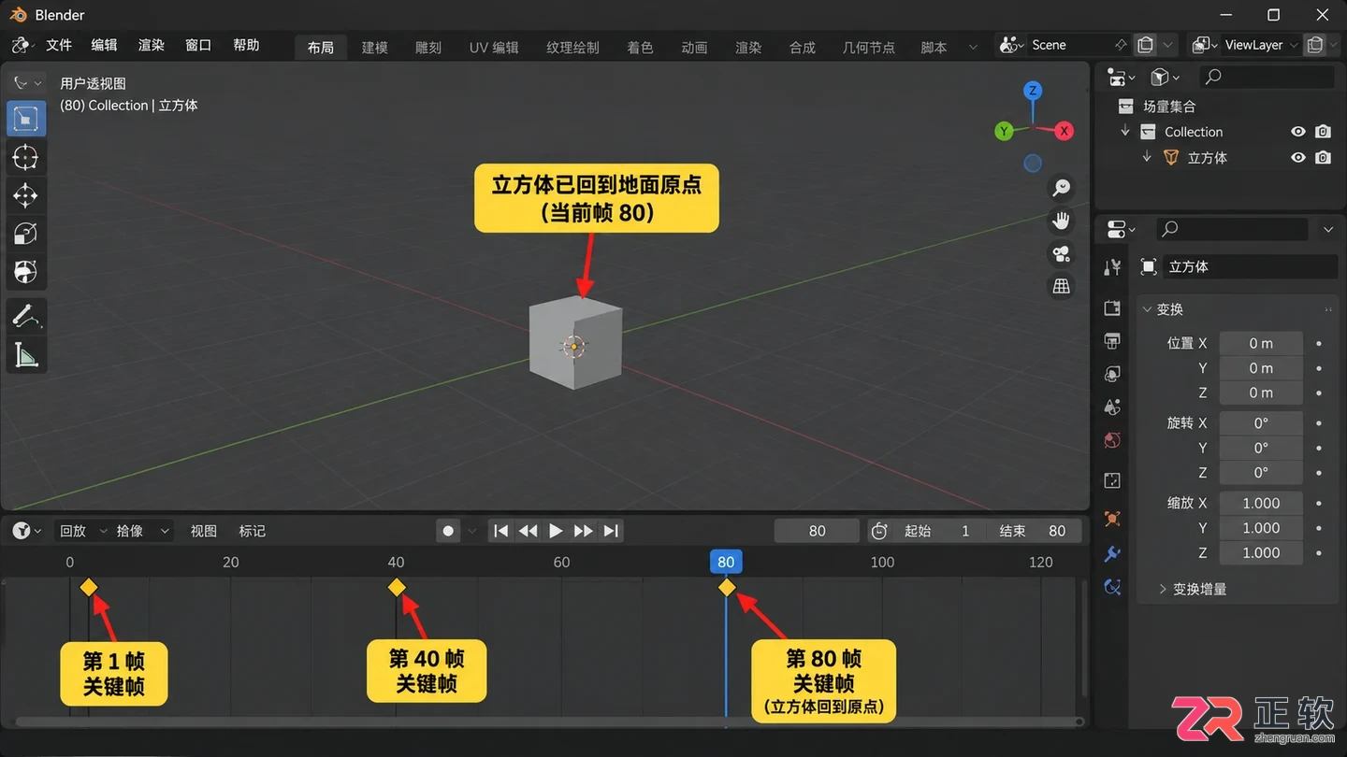The height and width of the screenshot is (757, 1347).
Task: Select the Rotate tool
Action: (25, 234)
